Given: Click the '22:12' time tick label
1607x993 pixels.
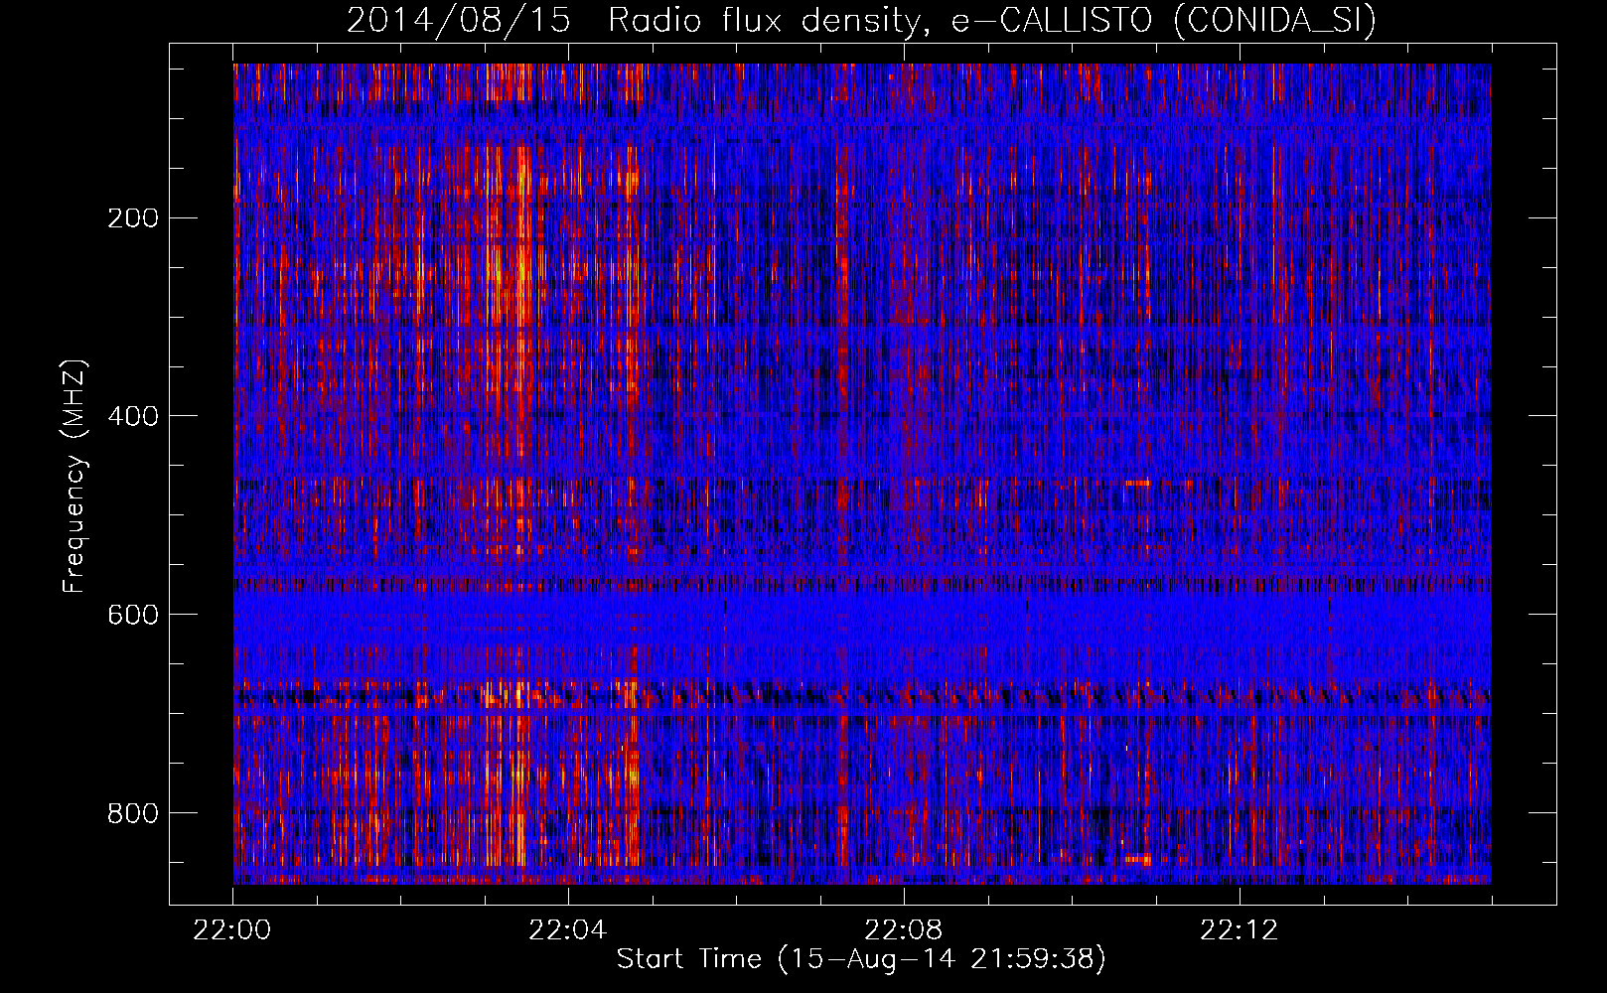Looking at the screenshot, I should [x=1240, y=929].
